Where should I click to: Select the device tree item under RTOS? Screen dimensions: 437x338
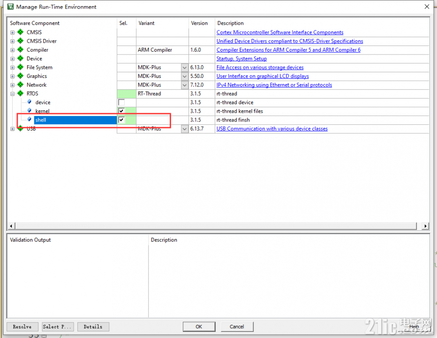[43, 102]
